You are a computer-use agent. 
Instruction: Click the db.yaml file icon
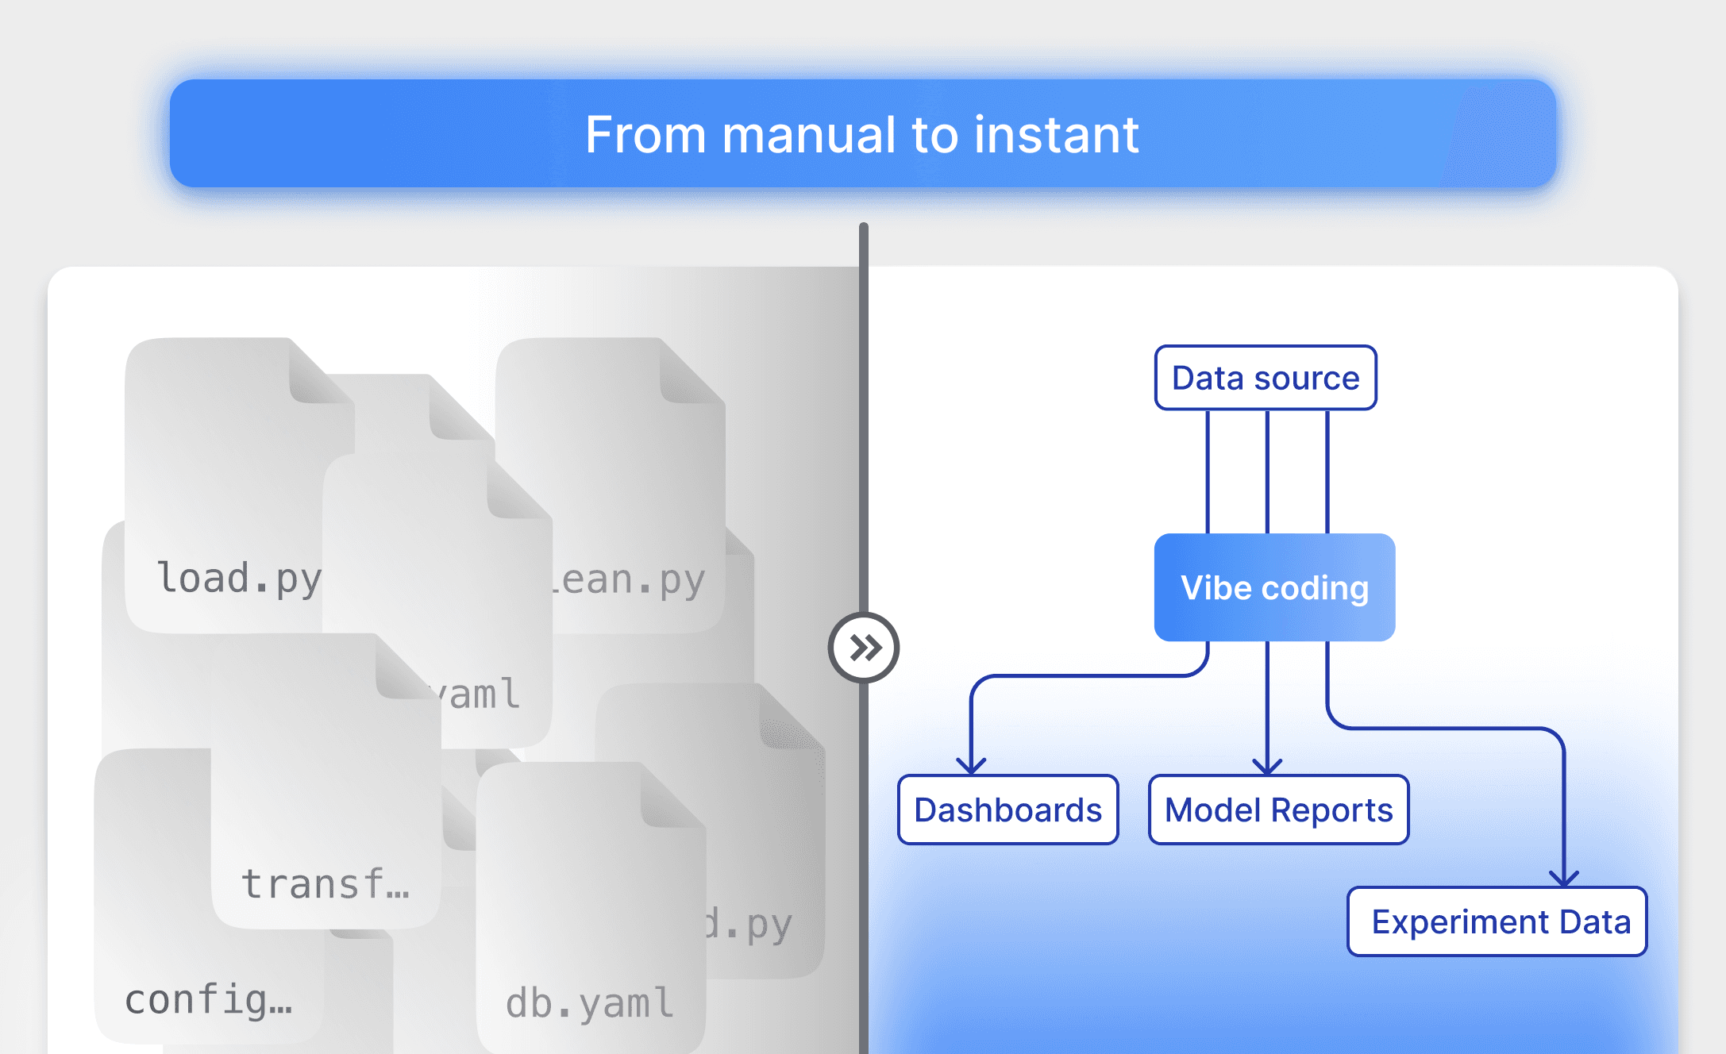coord(591,908)
